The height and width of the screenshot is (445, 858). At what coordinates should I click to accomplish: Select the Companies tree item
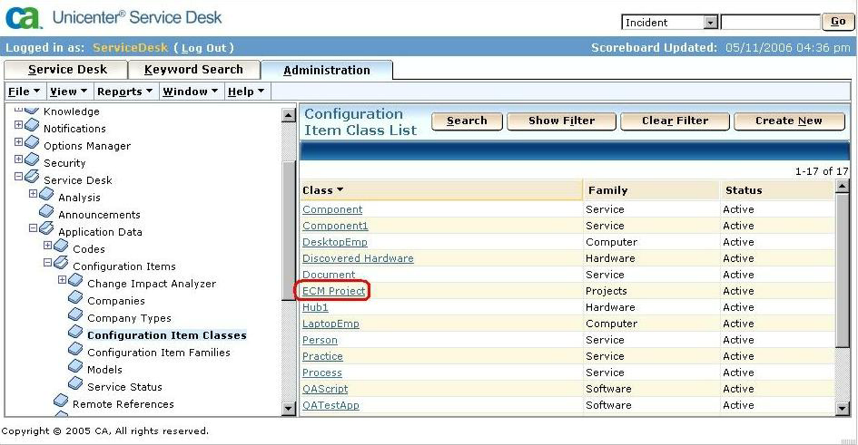116,301
